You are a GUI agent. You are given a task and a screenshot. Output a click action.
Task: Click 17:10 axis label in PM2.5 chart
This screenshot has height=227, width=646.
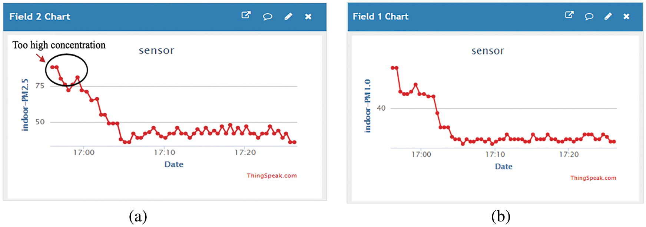coord(165,153)
